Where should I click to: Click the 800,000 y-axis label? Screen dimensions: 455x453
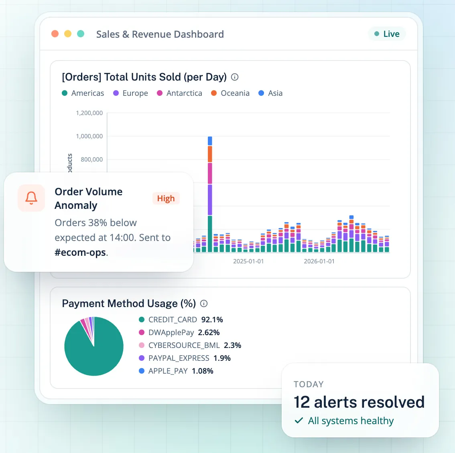(x=92, y=160)
